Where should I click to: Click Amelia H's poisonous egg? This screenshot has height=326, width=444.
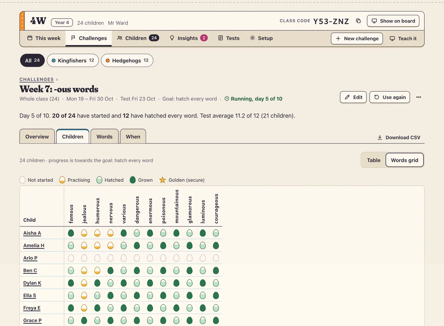tap(163, 246)
